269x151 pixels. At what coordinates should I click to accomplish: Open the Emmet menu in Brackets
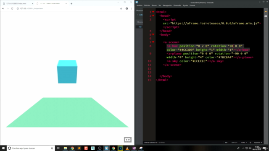click(x=193, y=5)
